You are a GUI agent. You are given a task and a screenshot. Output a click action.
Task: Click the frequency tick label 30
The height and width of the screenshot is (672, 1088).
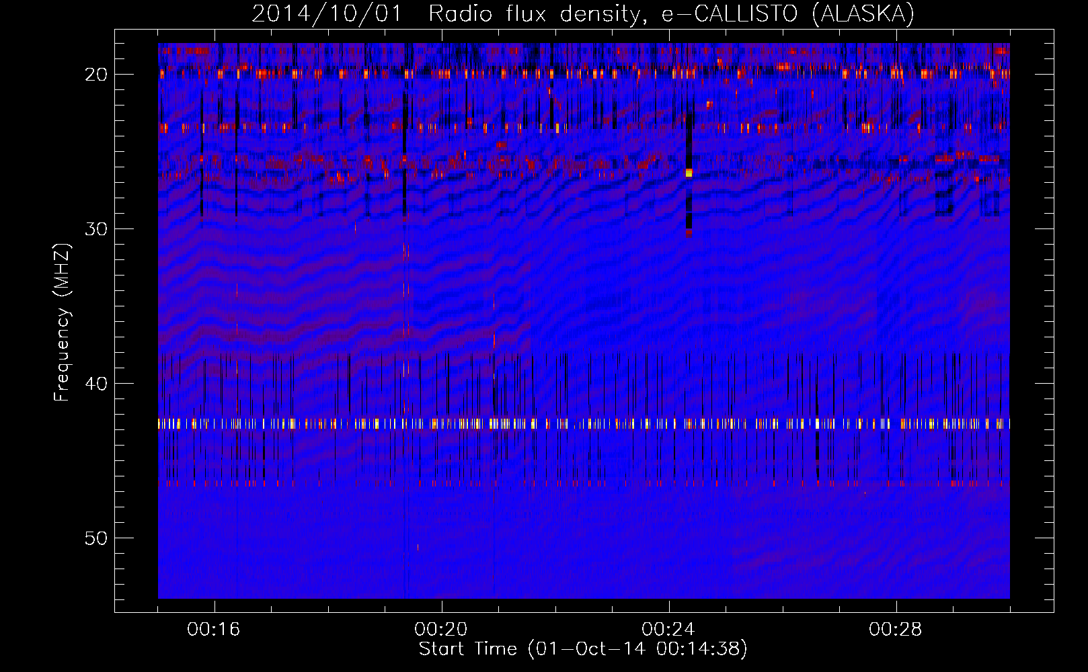[x=96, y=229]
